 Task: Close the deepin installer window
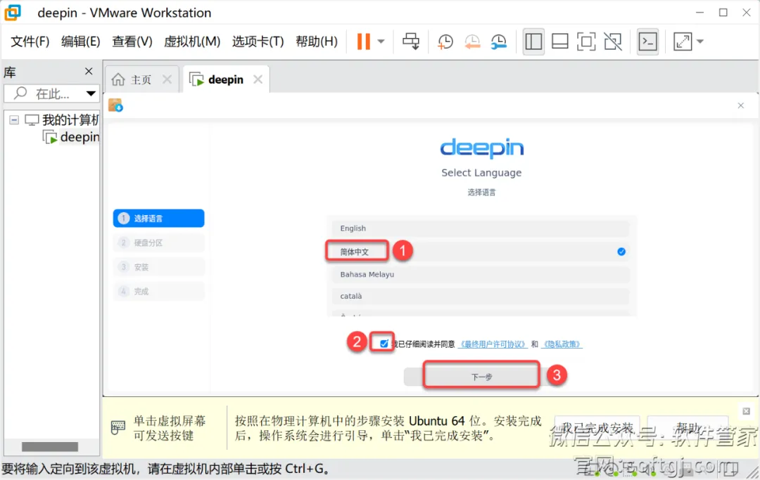point(740,105)
